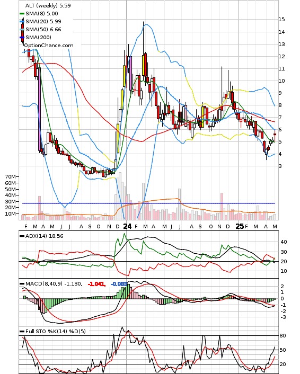Click the bold 25 year marker on the time axis
300x374 pixels.
click(x=240, y=226)
